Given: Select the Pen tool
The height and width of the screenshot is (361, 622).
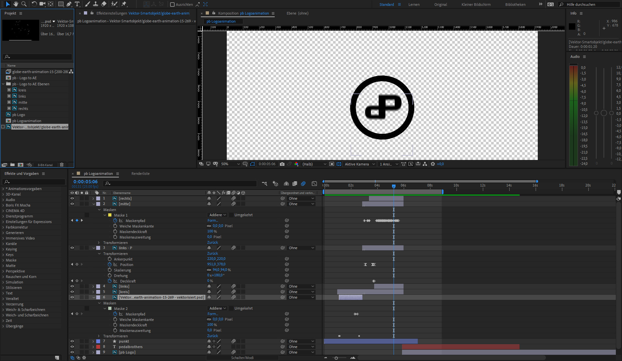Looking at the screenshot, I should pyautogui.click(x=69, y=4).
